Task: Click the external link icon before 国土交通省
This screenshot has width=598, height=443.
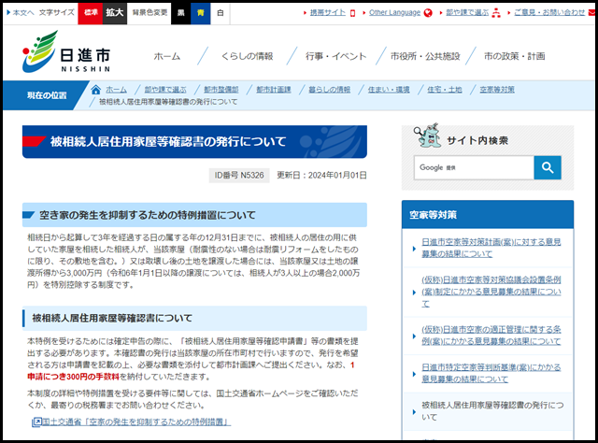Action: tap(36, 422)
